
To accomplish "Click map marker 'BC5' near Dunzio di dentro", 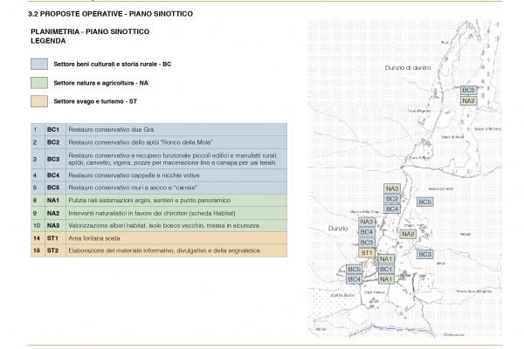I will pos(468,90).
